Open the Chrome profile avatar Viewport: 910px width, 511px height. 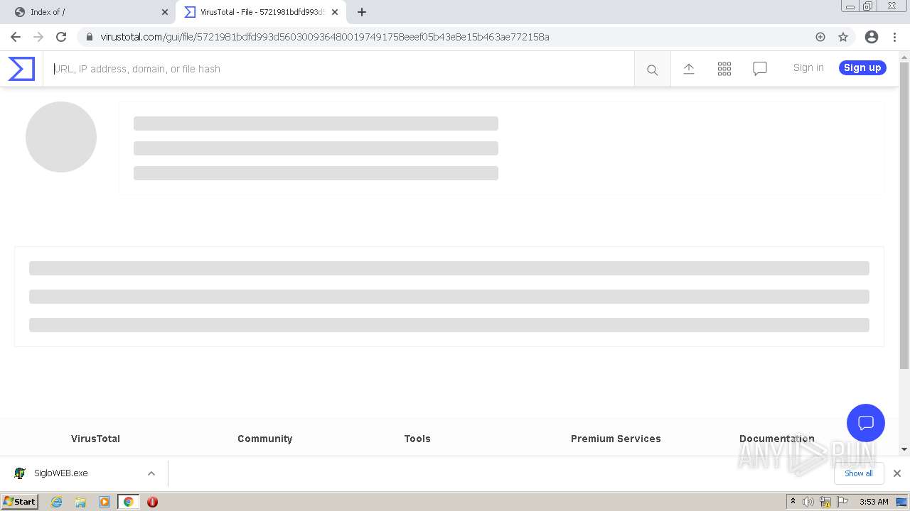tap(872, 37)
